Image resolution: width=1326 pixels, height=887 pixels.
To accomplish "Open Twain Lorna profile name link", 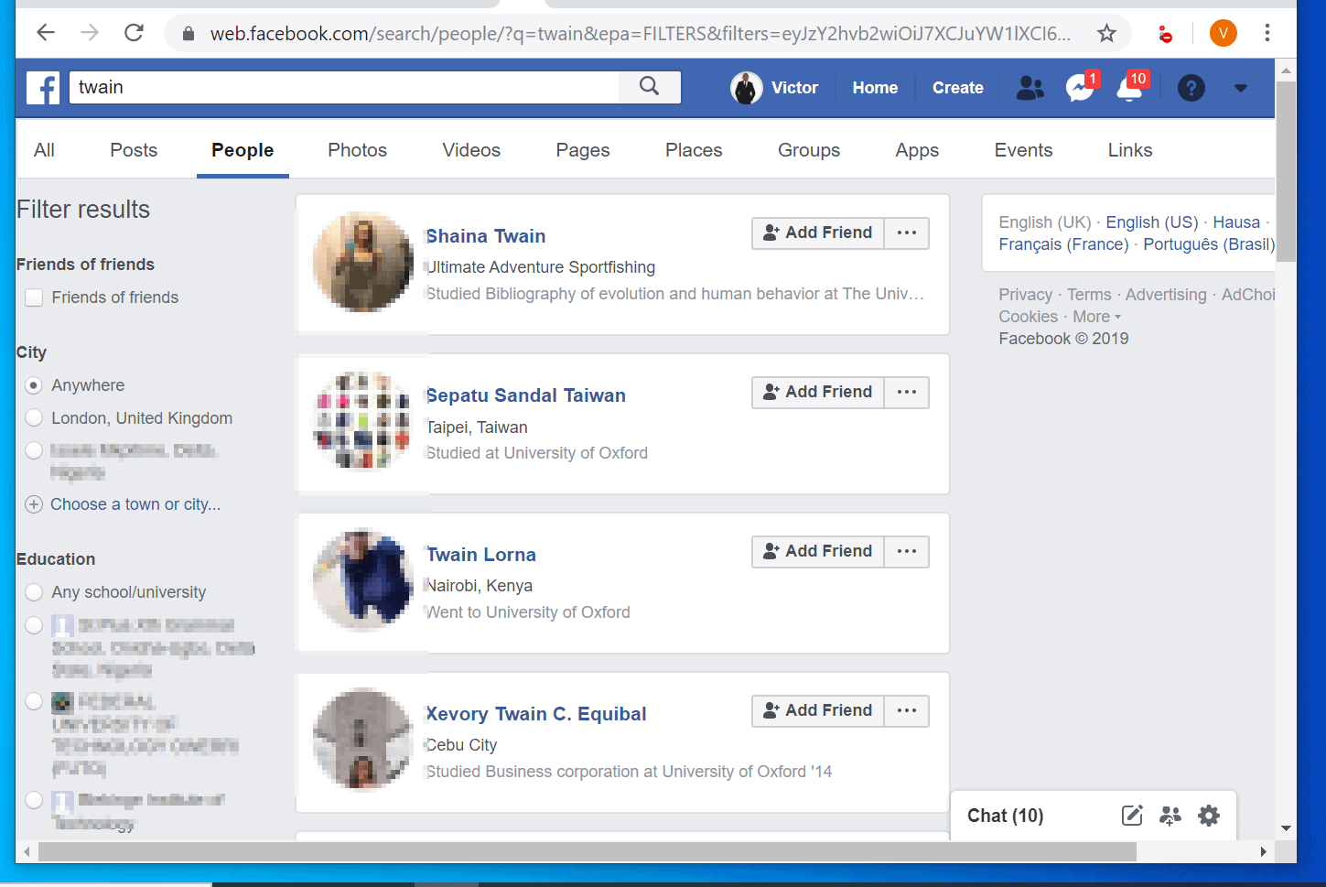I will click(481, 555).
